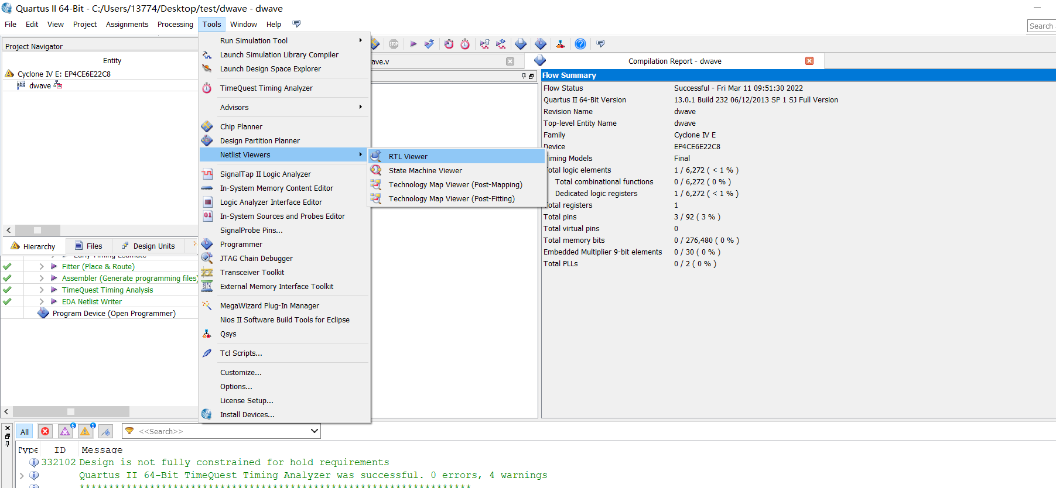Open Chip Planner from Tools menu

click(x=285, y=126)
